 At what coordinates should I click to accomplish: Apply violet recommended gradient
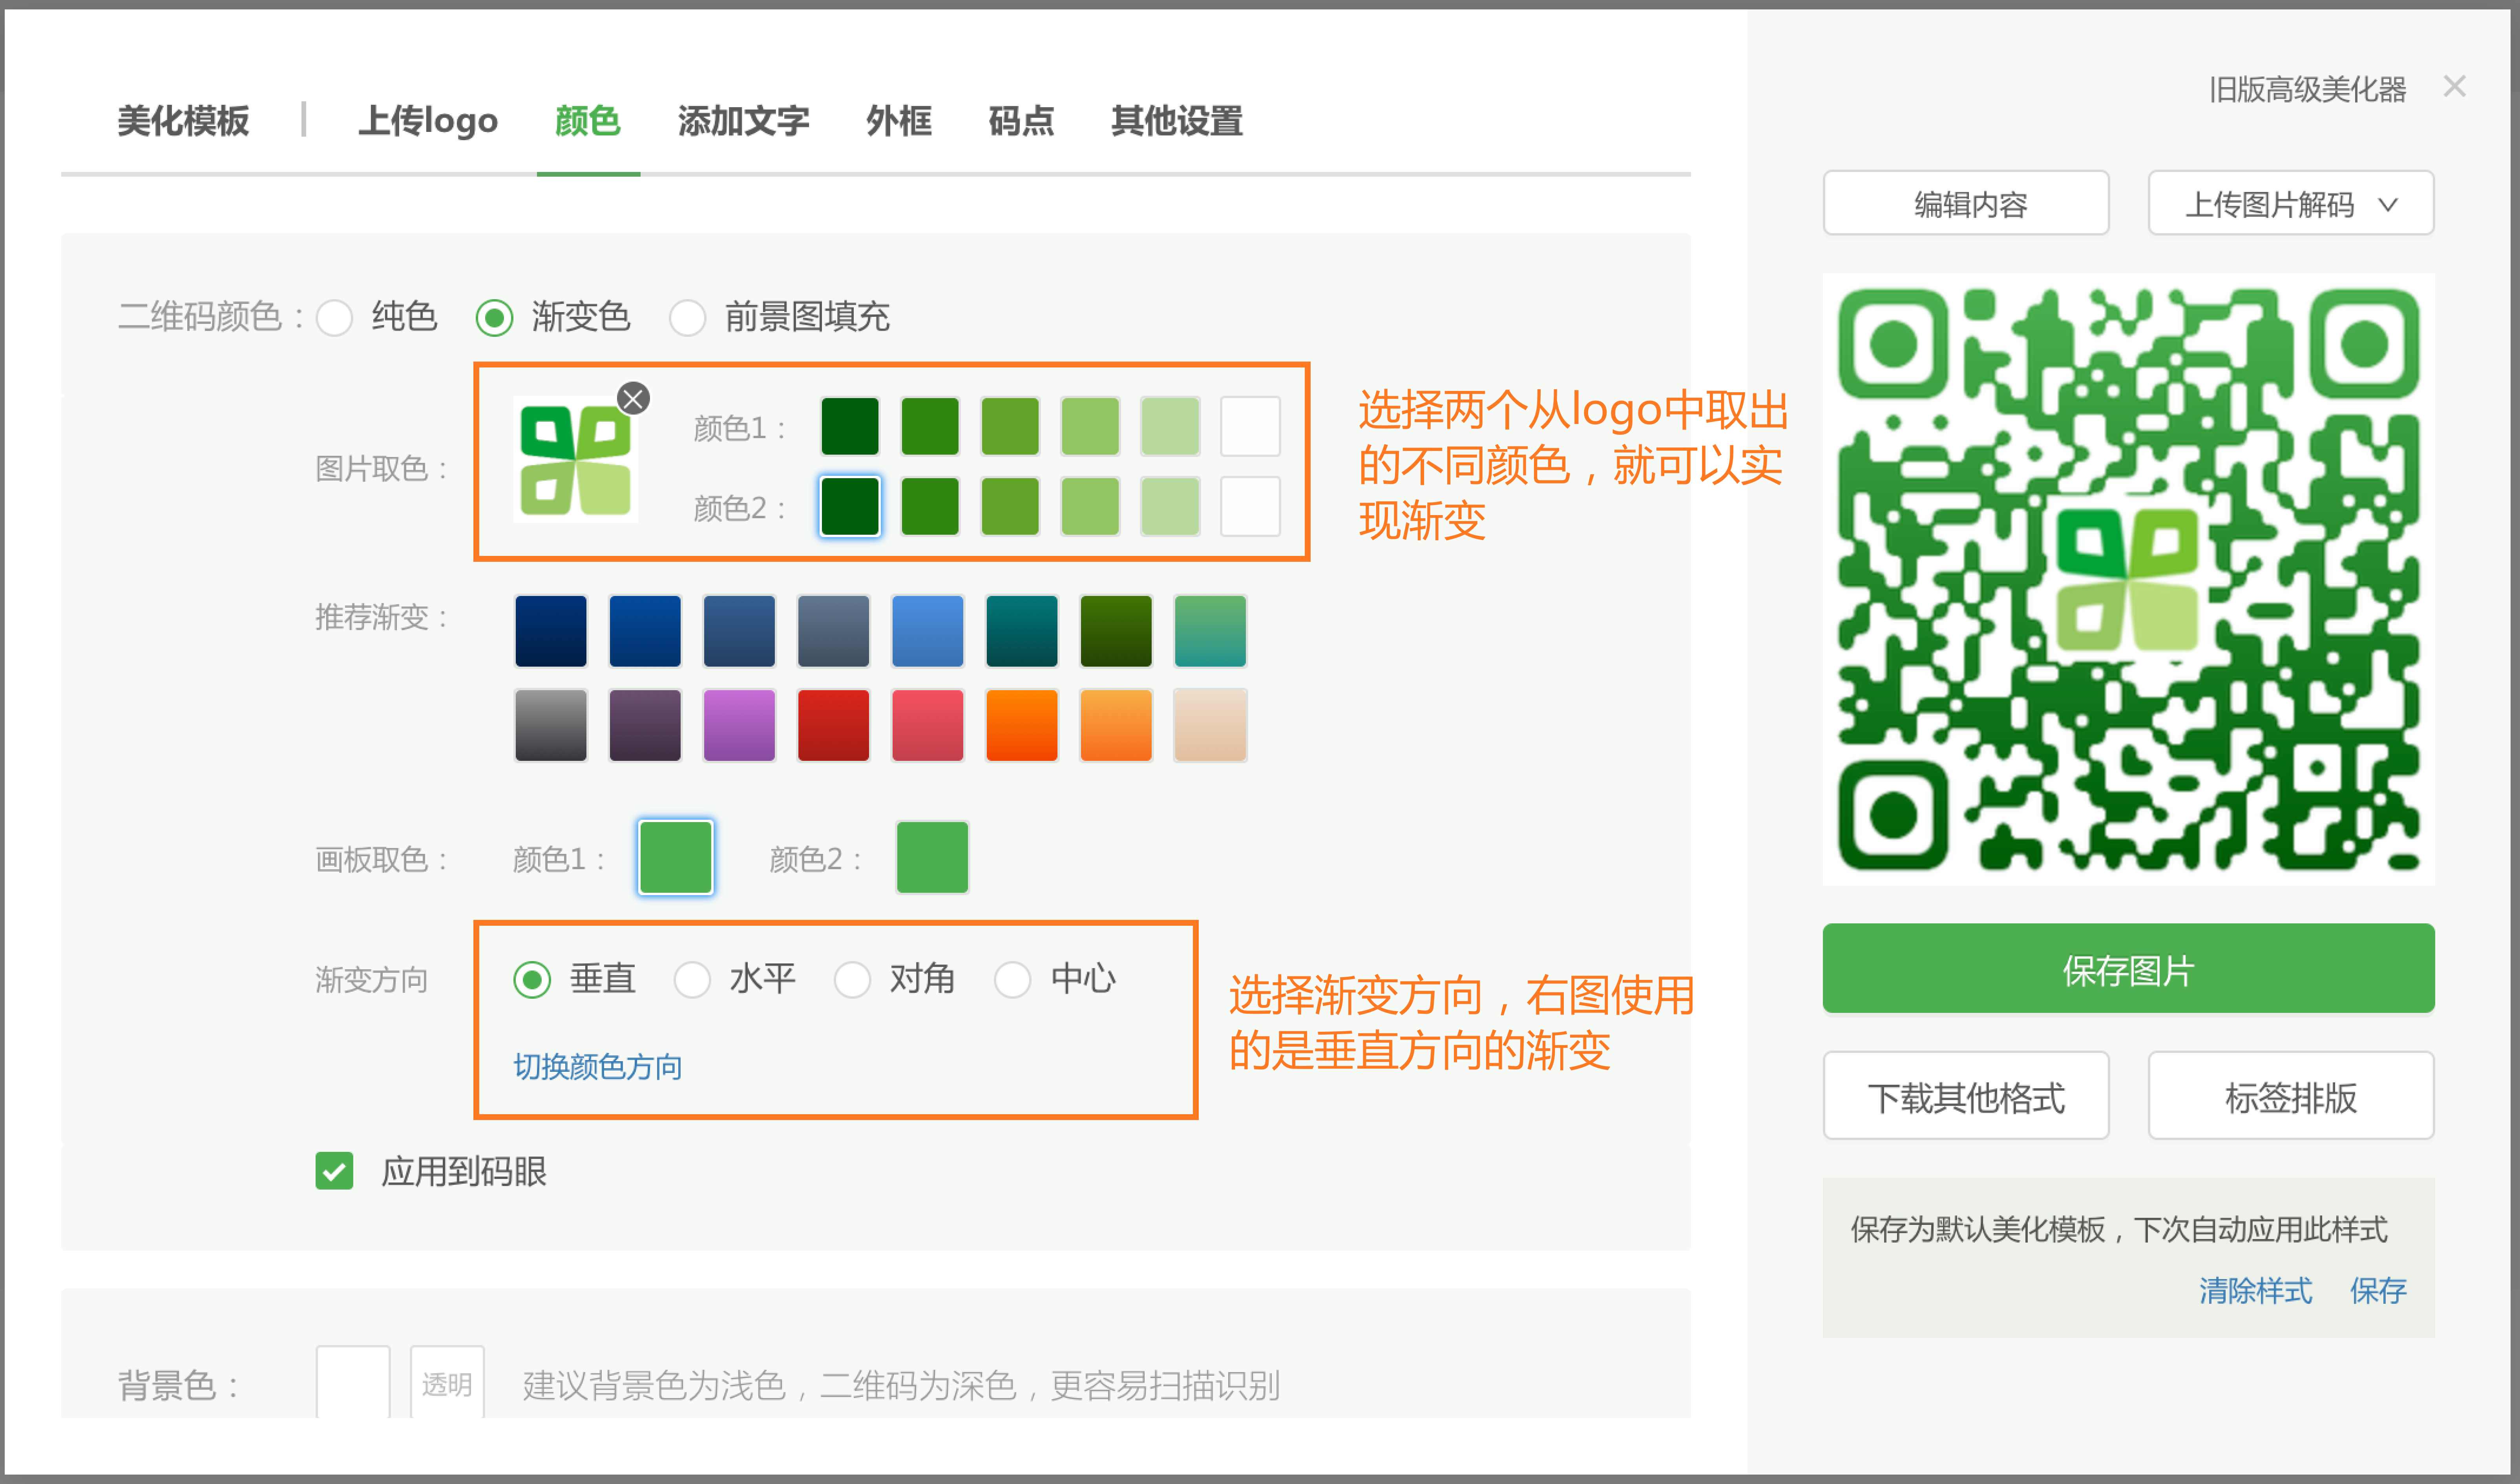739,725
